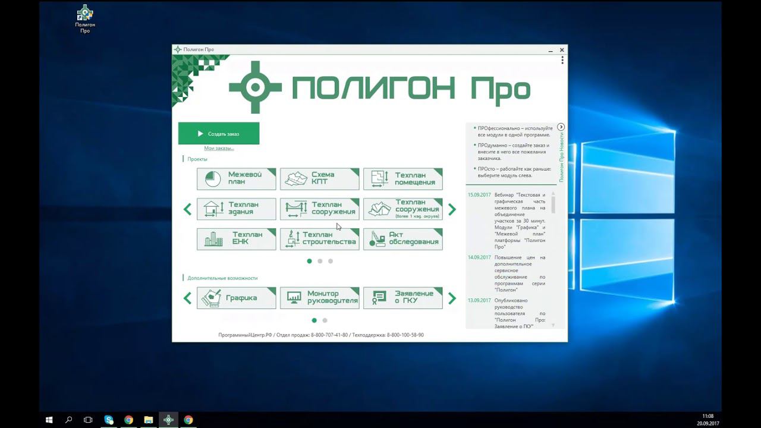Open the Схема КПТ module
Viewport: 761px width, 428px height.
(320, 179)
